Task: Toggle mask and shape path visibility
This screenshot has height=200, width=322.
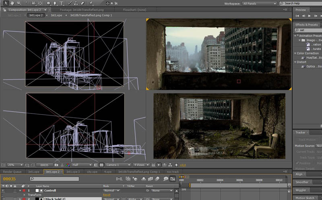Action: (x=33, y=165)
